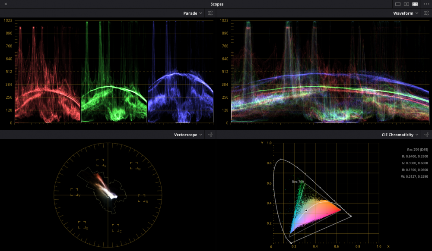Viewport: 432px width, 251px height.
Task: Click the yellow target box on vectorscope
Action: [74, 192]
